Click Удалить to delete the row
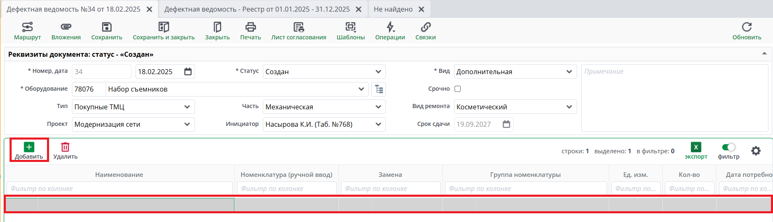773x222 pixels. pos(65,150)
